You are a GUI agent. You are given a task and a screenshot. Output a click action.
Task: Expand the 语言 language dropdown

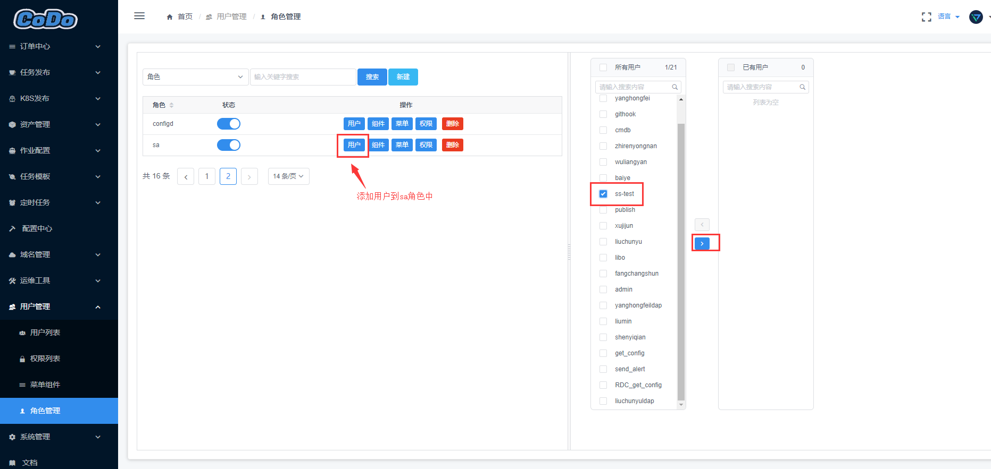(948, 17)
